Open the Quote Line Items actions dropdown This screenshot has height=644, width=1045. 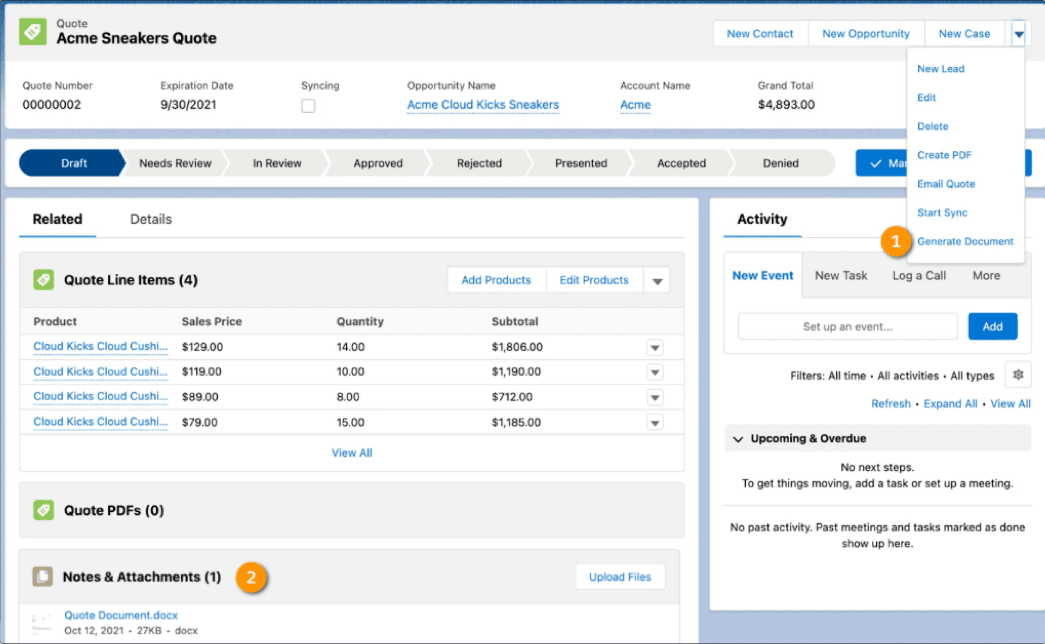[657, 281]
